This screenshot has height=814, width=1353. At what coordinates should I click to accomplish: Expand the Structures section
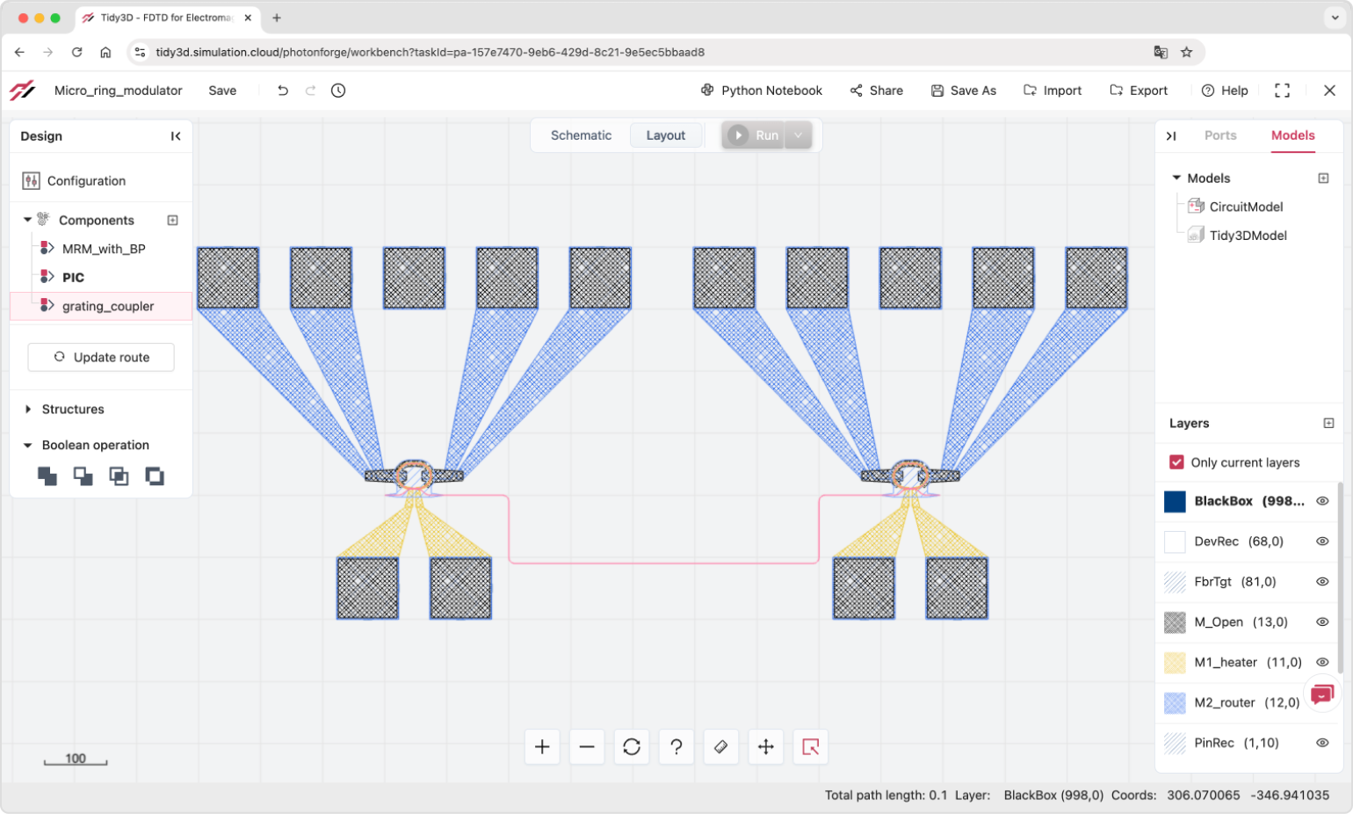[x=28, y=410]
